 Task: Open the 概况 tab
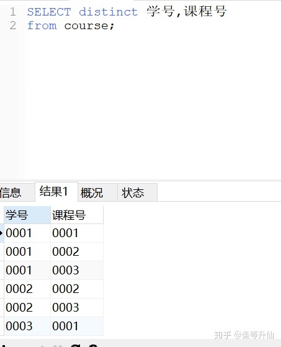point(97,192)
